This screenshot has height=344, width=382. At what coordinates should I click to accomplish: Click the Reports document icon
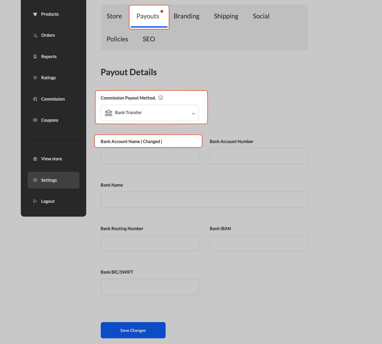[35, 57]
